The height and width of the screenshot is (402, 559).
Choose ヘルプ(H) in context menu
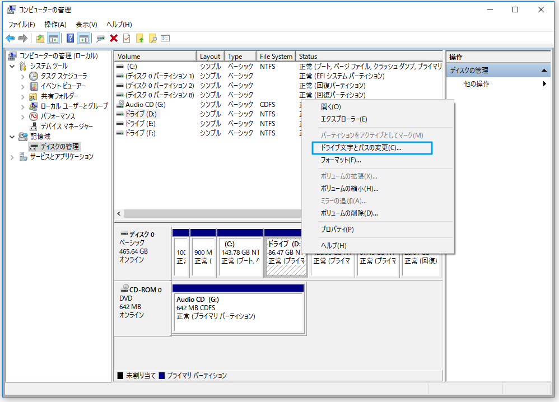378,246
